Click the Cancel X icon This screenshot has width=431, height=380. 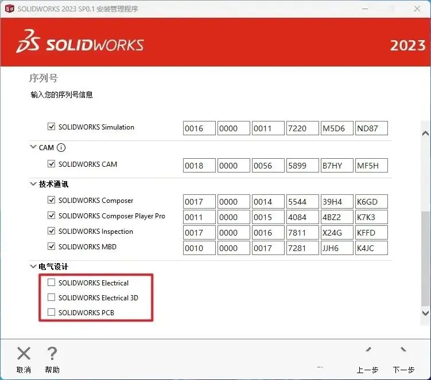point(24,354)
